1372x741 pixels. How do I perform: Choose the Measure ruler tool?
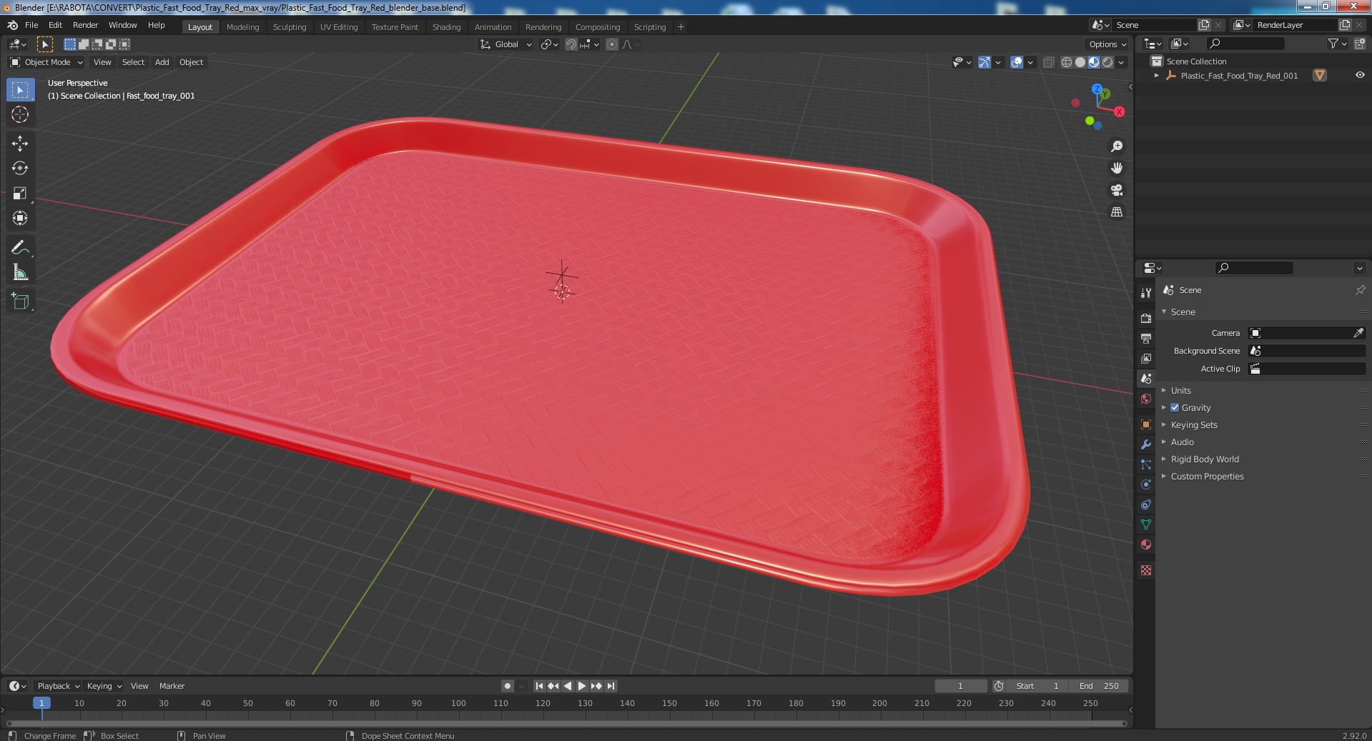pyautogui.click(x=20, y=273)
